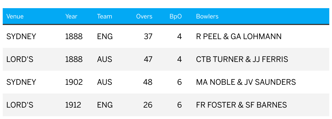
Task: Select the year 1912 cell
Action: 73,105
